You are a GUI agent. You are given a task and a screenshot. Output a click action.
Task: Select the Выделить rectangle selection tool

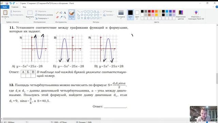[x=30, y=13]
